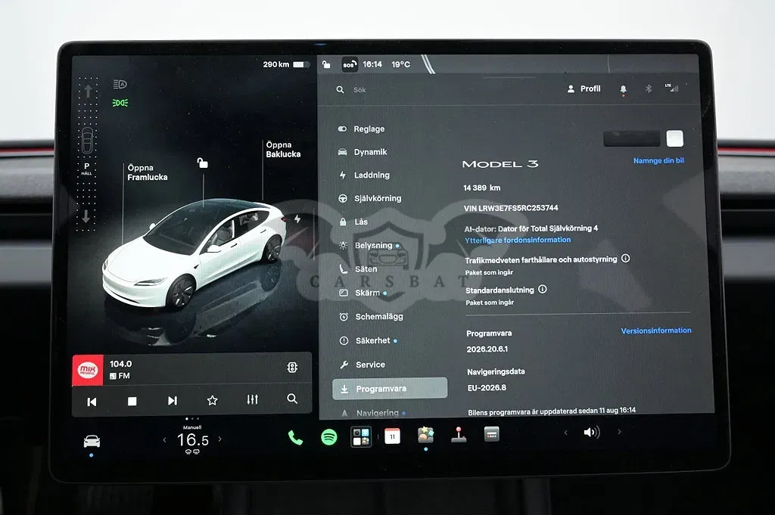Click Namnge din bil link

point(658,160)
